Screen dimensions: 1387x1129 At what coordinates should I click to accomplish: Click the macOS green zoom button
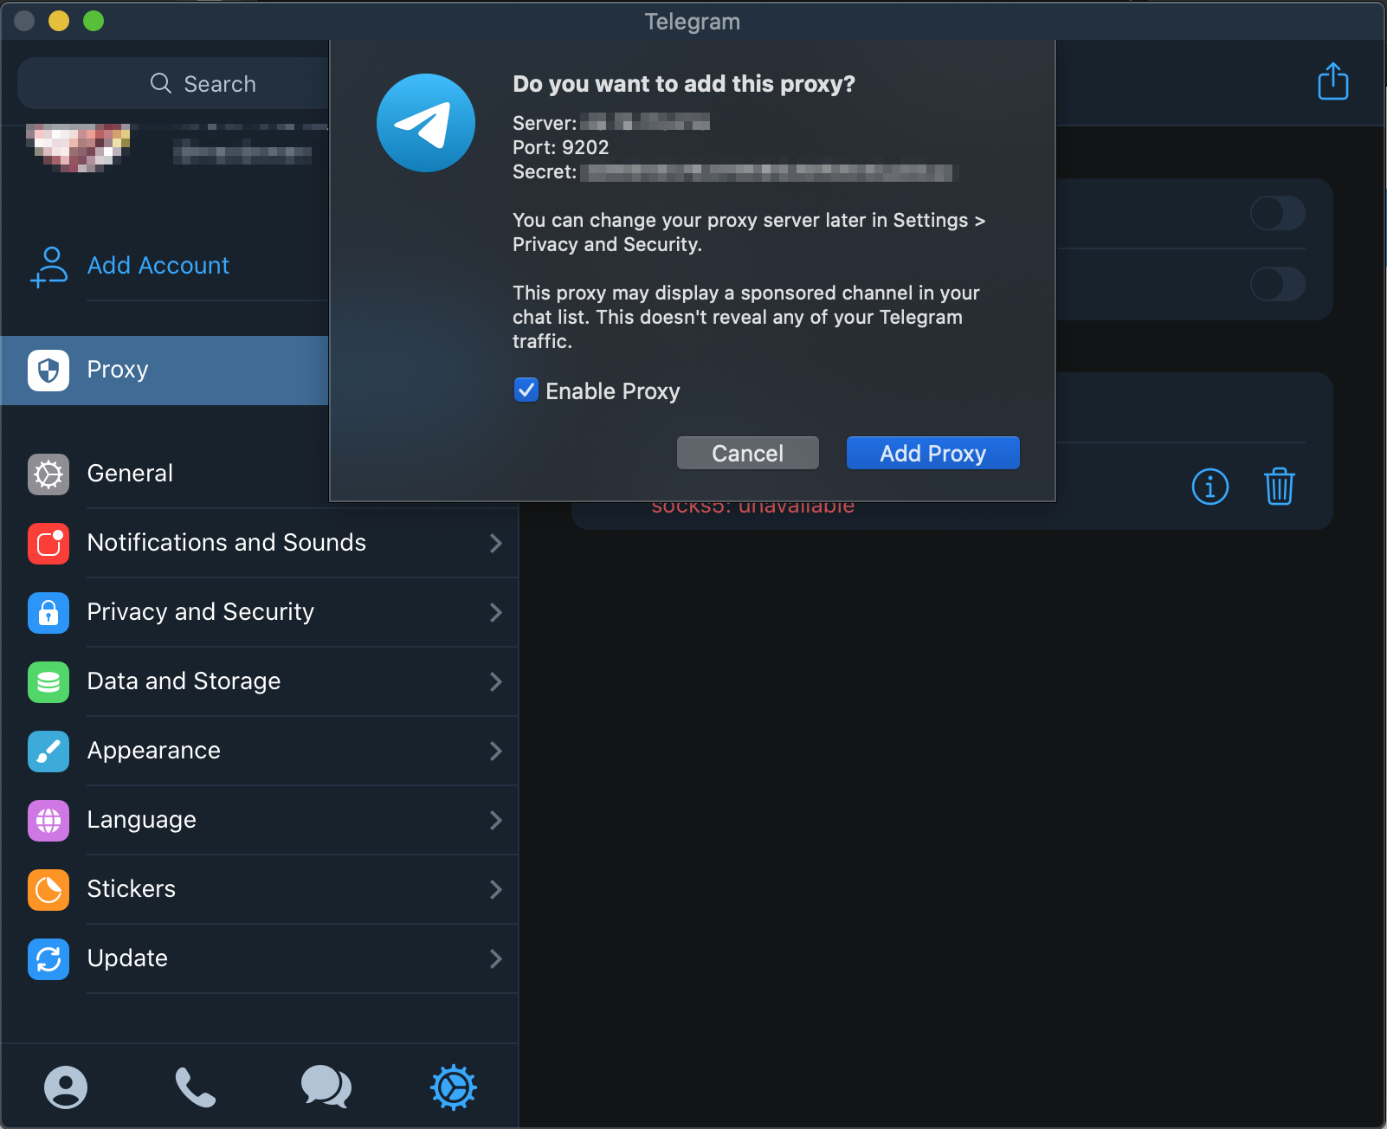click(x=94, y=21)
